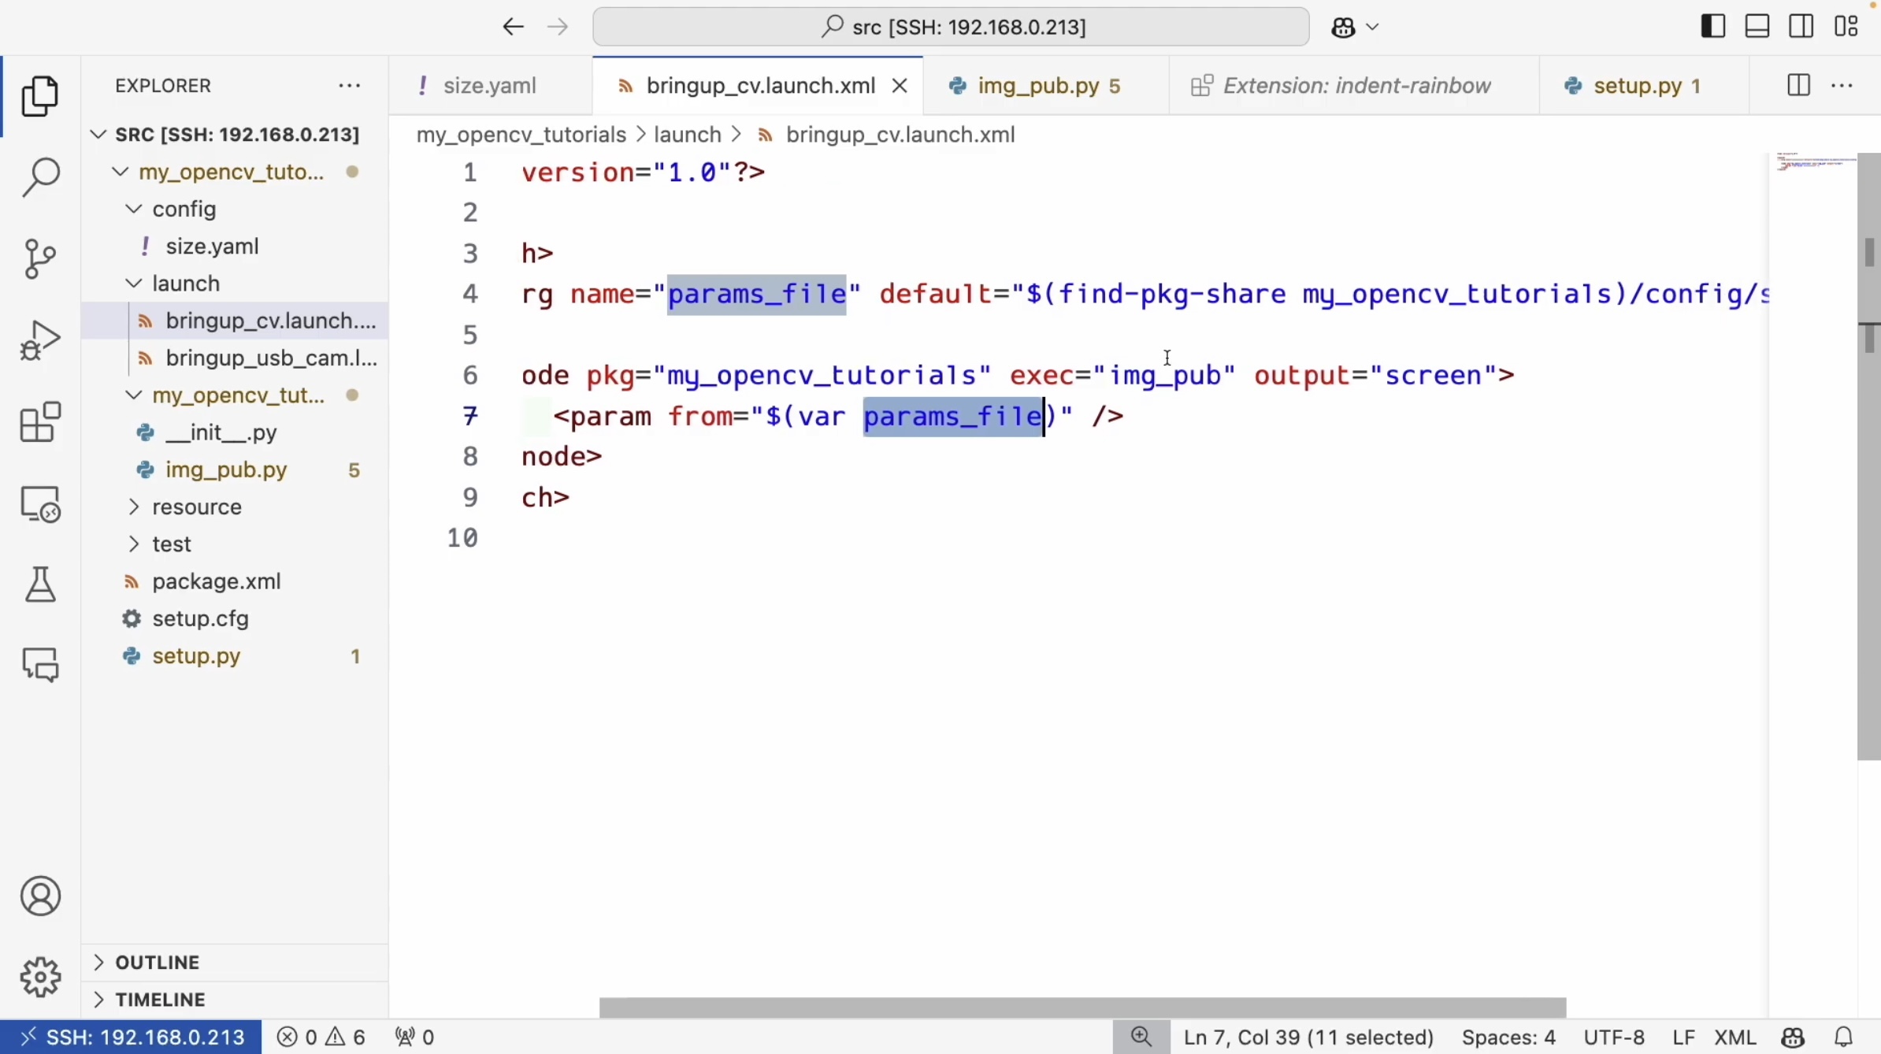
Task: Toggle the bottom Panel visibility
Action: click(1757, 27)
